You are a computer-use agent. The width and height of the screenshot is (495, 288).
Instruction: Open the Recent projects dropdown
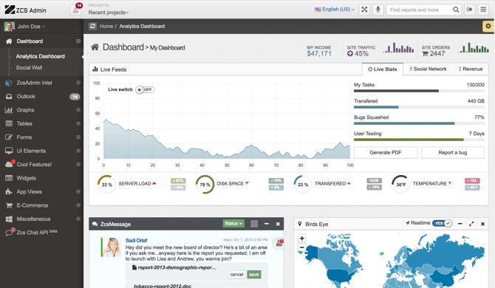pyautogui.click(x=109, y=13)
